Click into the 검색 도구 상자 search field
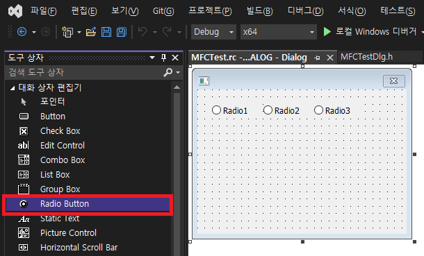Image resolution: width=424 pixels, height=256 pixels. pyautogui.click(x=84, y=72)
